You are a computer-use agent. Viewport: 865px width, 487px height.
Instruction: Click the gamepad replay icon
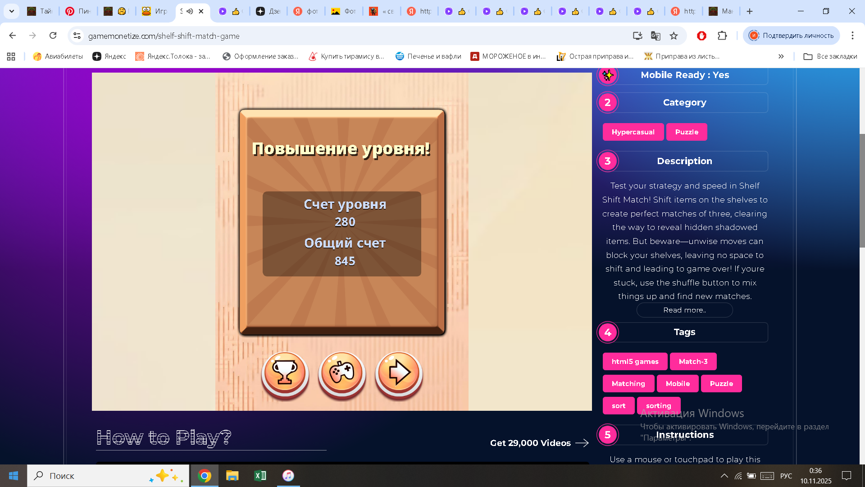tap(341, 374)
